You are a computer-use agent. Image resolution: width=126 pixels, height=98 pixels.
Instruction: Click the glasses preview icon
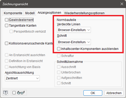(21, 93)
